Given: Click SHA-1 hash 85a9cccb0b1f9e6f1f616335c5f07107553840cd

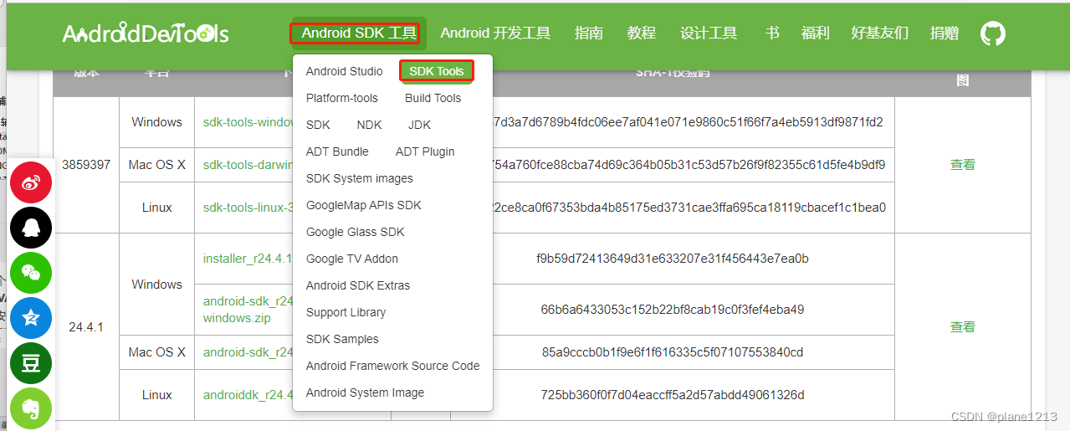Looking at the screenshot, I should 673,352.
